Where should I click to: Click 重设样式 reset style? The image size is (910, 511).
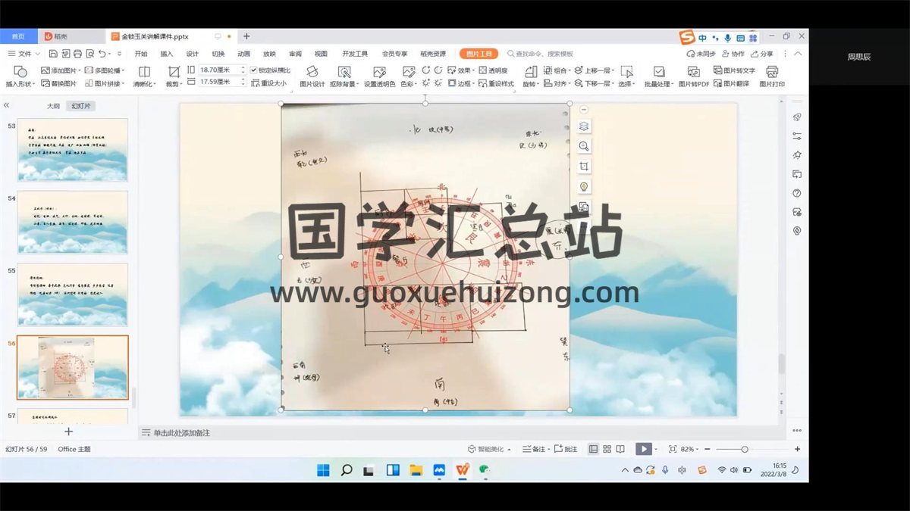496,83
